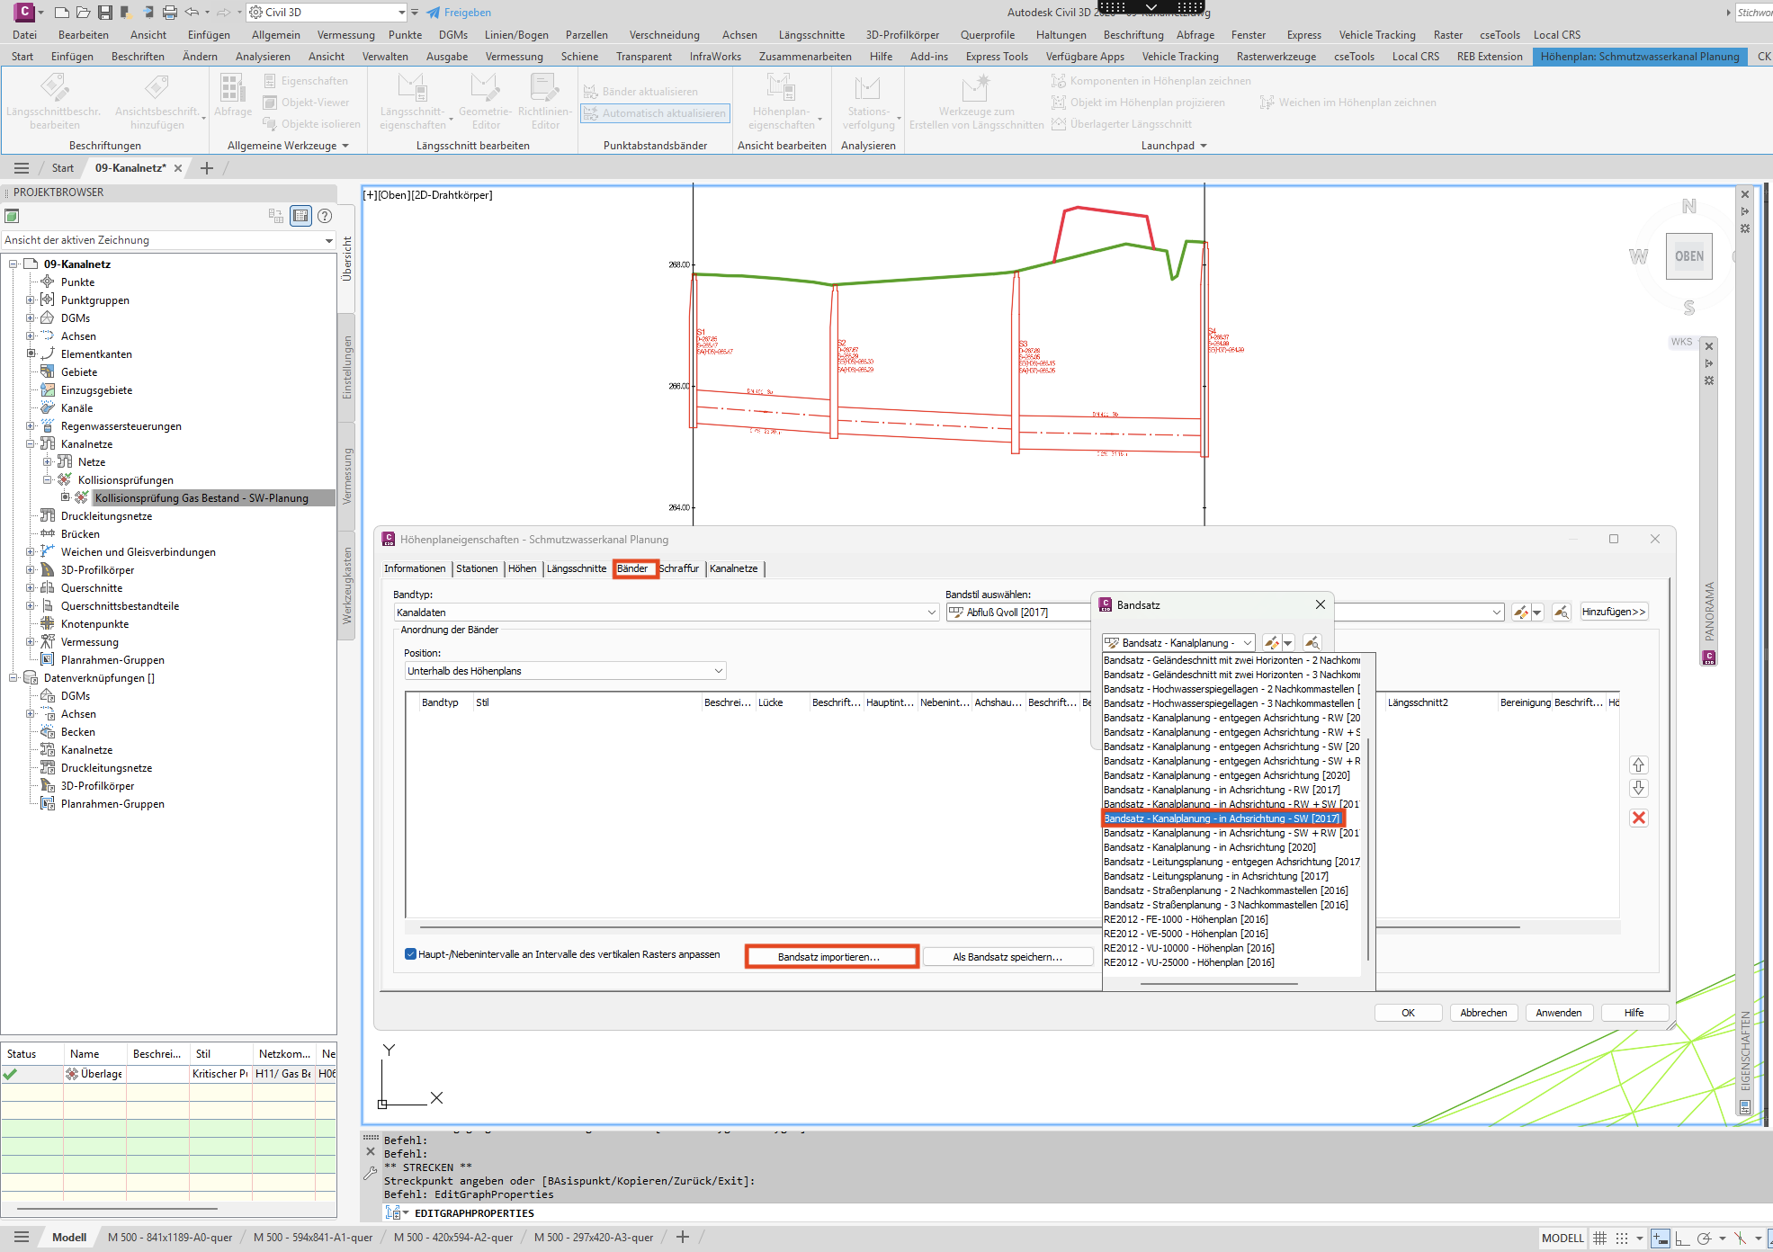Toggle Haupt-/Nebenintervalle anpassen checkbox
The image size is (1773, 1252).
point(410,954)
